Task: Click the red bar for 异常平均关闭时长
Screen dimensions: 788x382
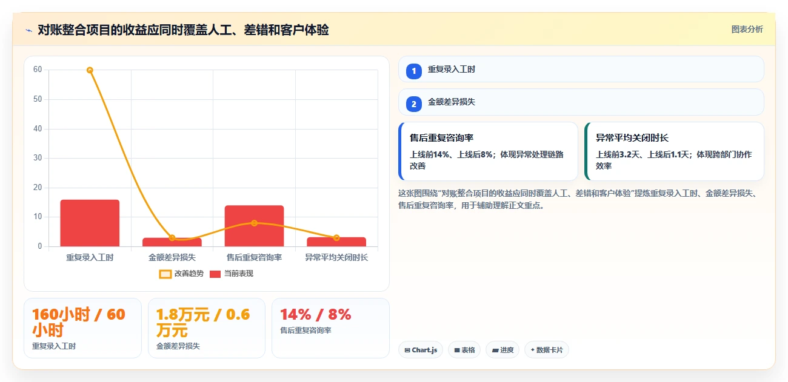Action: (x=336, y=242)
